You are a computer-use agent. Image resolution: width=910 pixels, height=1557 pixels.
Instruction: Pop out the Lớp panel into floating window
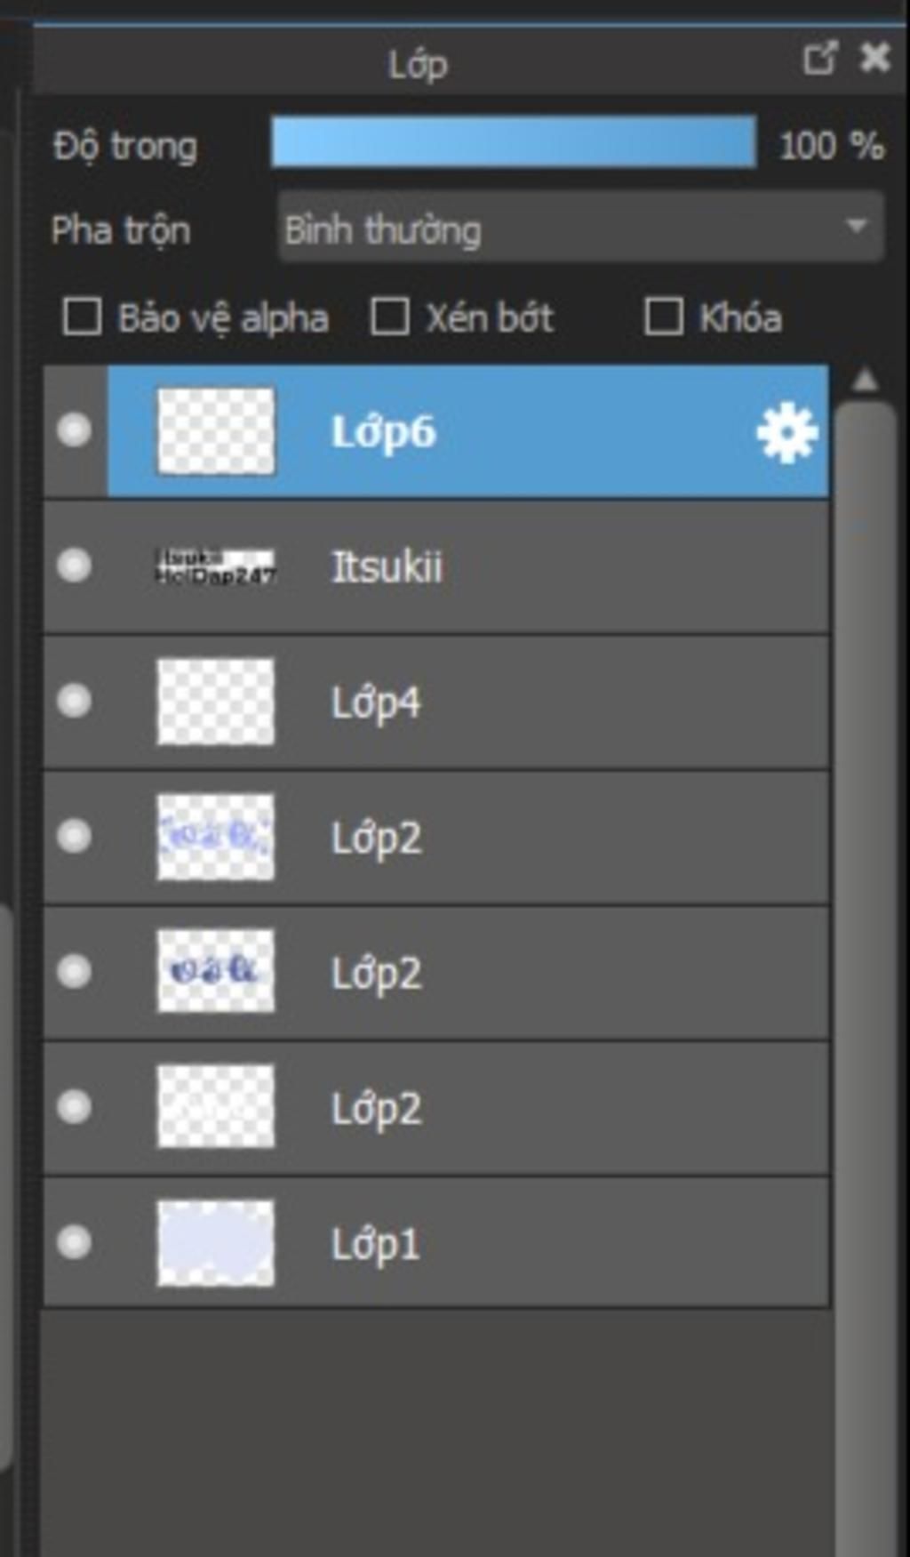point(819,59)
